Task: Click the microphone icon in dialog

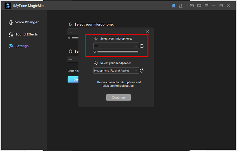Action: click(x=96, y=38)
